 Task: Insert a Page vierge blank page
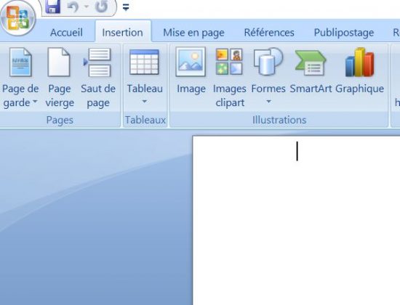point(60,78)
